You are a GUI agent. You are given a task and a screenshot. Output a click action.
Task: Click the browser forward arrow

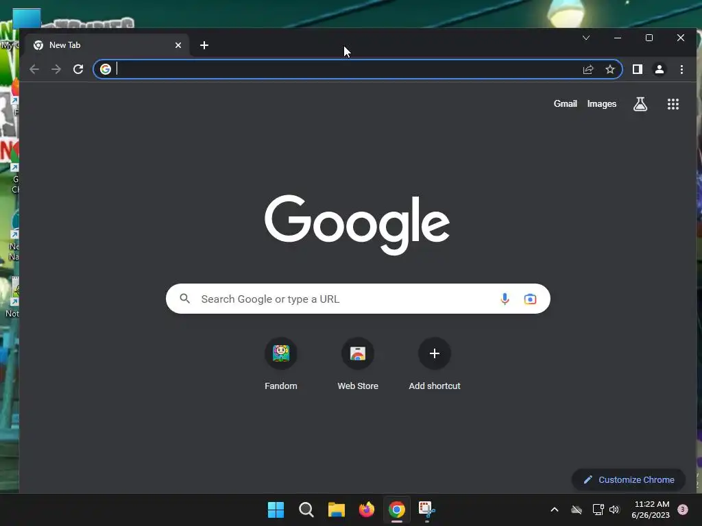[56, 69]
